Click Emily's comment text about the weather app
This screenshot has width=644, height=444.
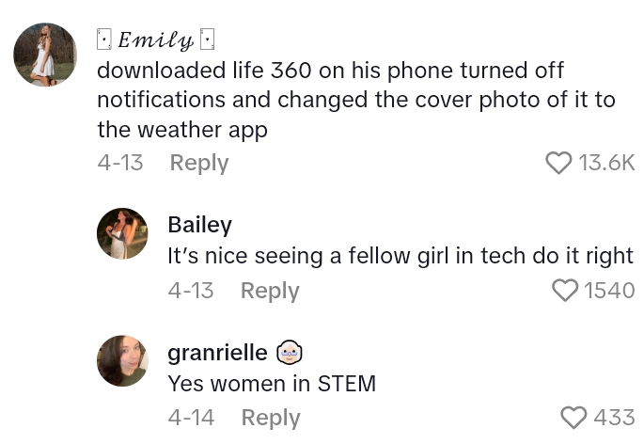point(355,99)
